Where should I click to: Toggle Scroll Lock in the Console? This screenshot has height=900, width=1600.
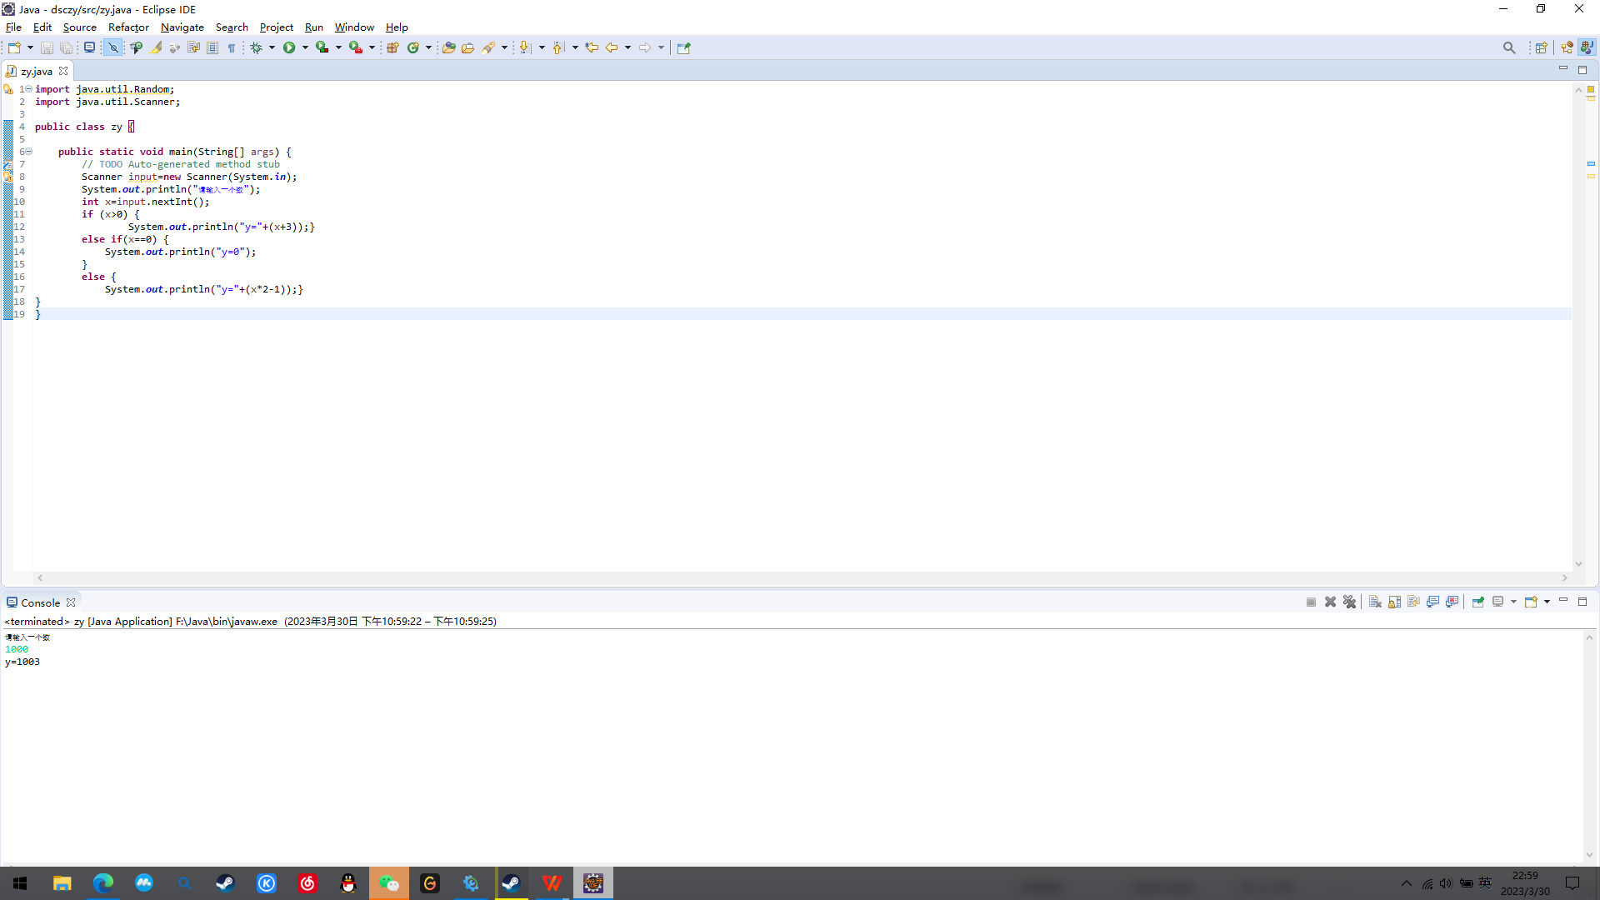click(1394, 602)
